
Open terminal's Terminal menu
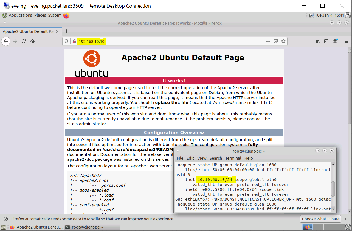[x=233, y=158]
